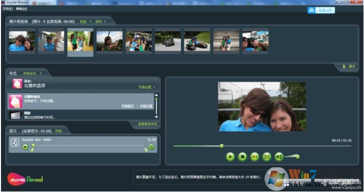Select thumbnail of woman against sky
The width and height of the screenshot is (364, 192).
click(x=110, y=41)
